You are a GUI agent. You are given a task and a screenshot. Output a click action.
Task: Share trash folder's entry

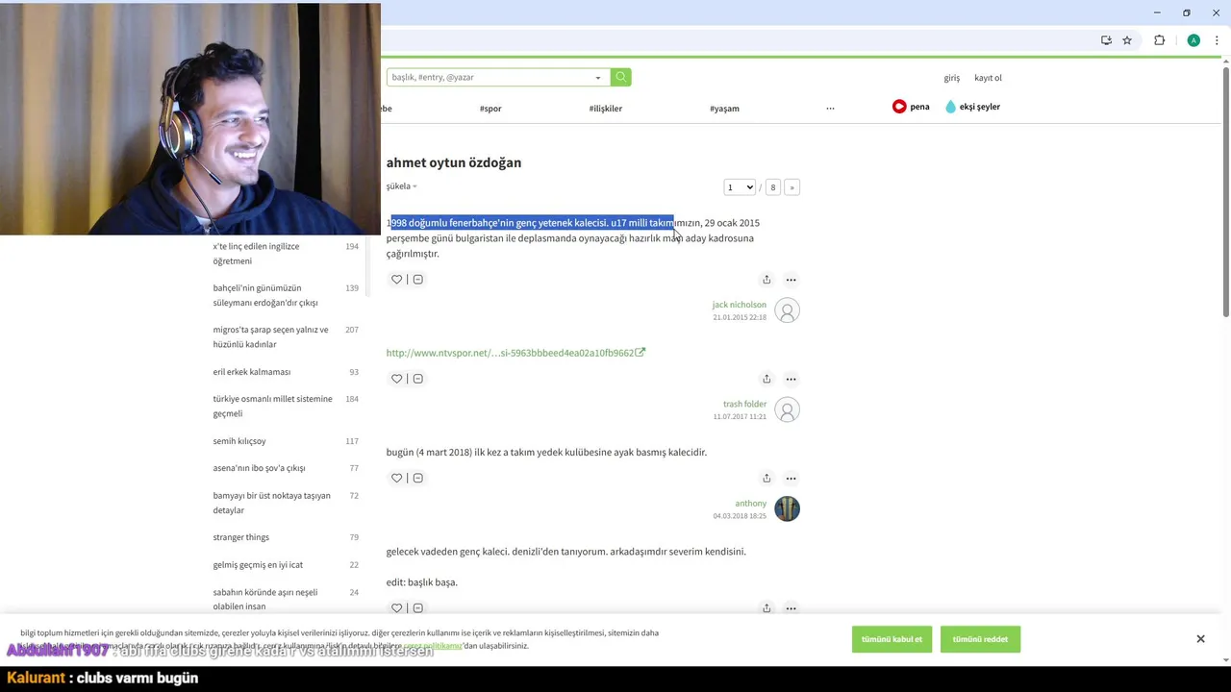point(766,379)
